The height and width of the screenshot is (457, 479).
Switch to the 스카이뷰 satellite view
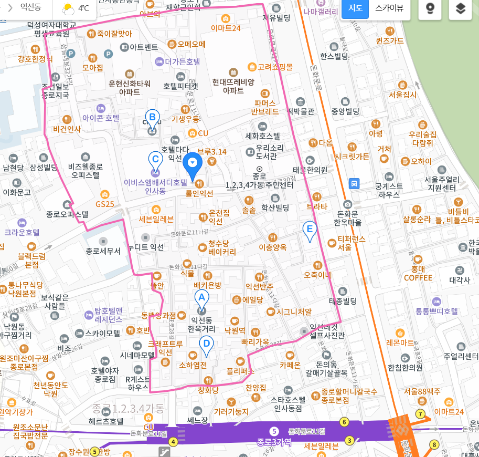point(389,8)
